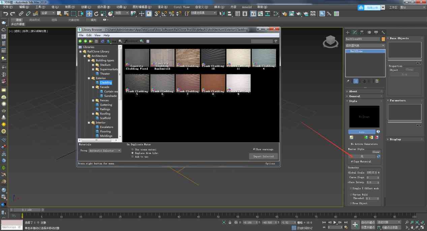Click the blue none style button
This screenshot has width=427, height=231.
[x=362, y=132]
